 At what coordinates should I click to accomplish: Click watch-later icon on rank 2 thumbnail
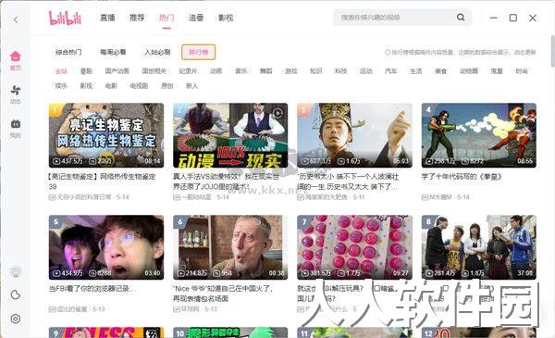(x=277, y=113)
